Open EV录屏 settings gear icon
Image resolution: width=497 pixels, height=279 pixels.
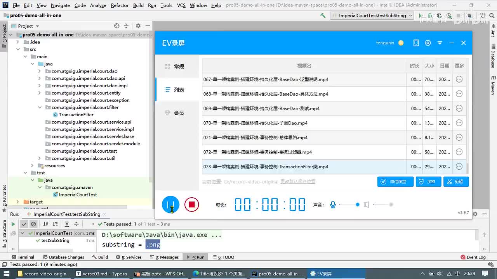click(x=428, y=43)
